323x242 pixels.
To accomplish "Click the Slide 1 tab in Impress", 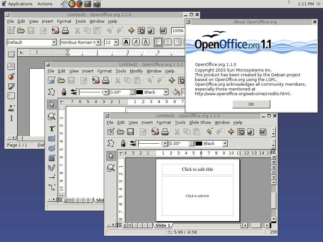I will 163,225.
